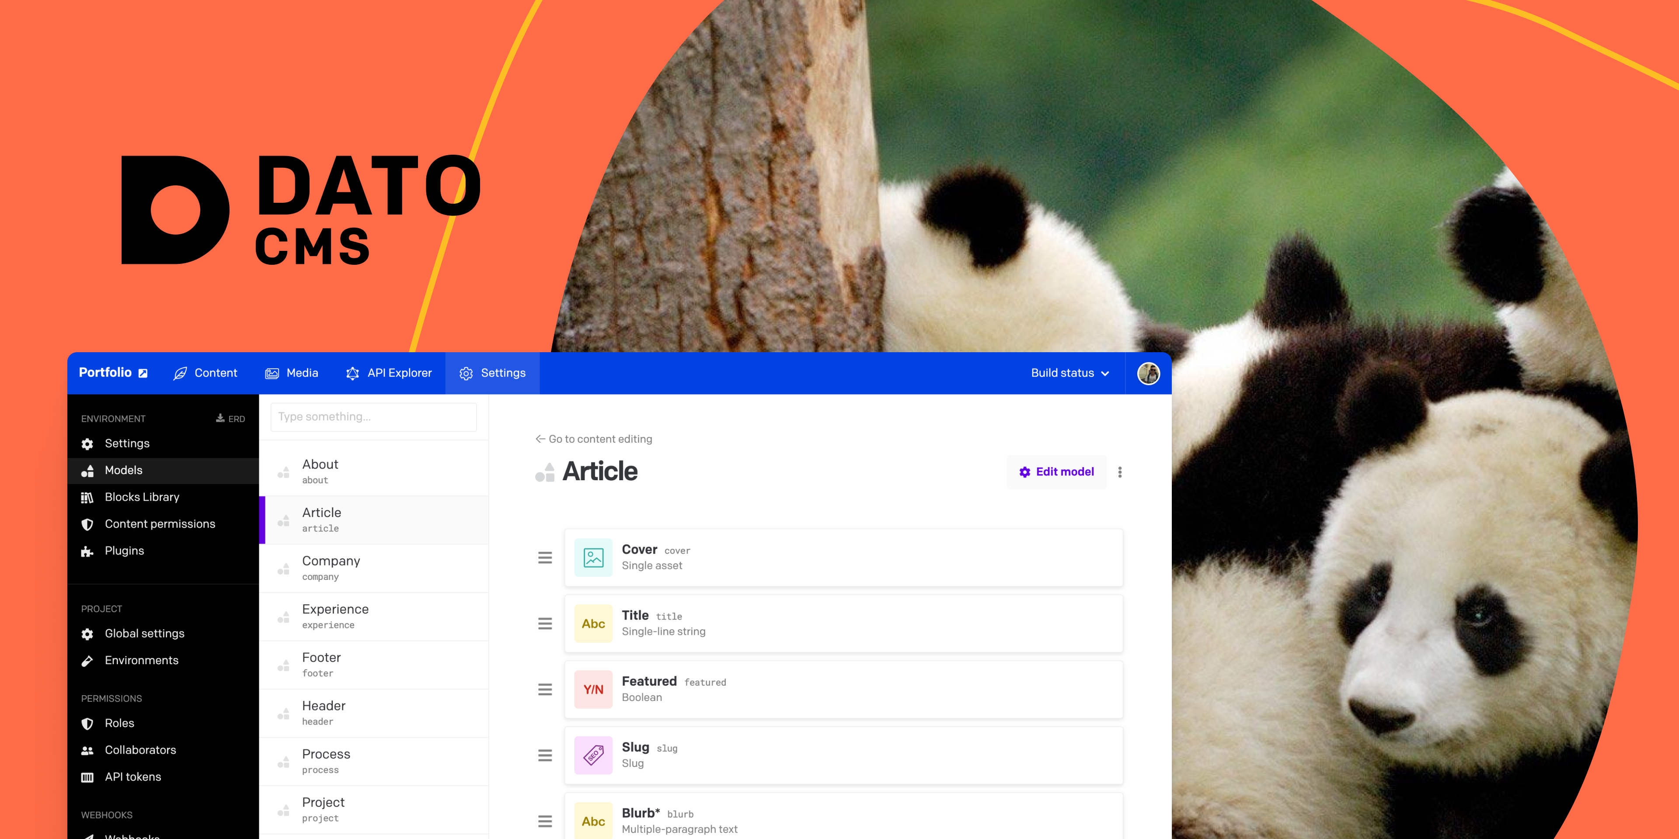Open Blocks Library section
This screenshot has width=1679, height=839.
pyautogui.click(x=143, y=496)
